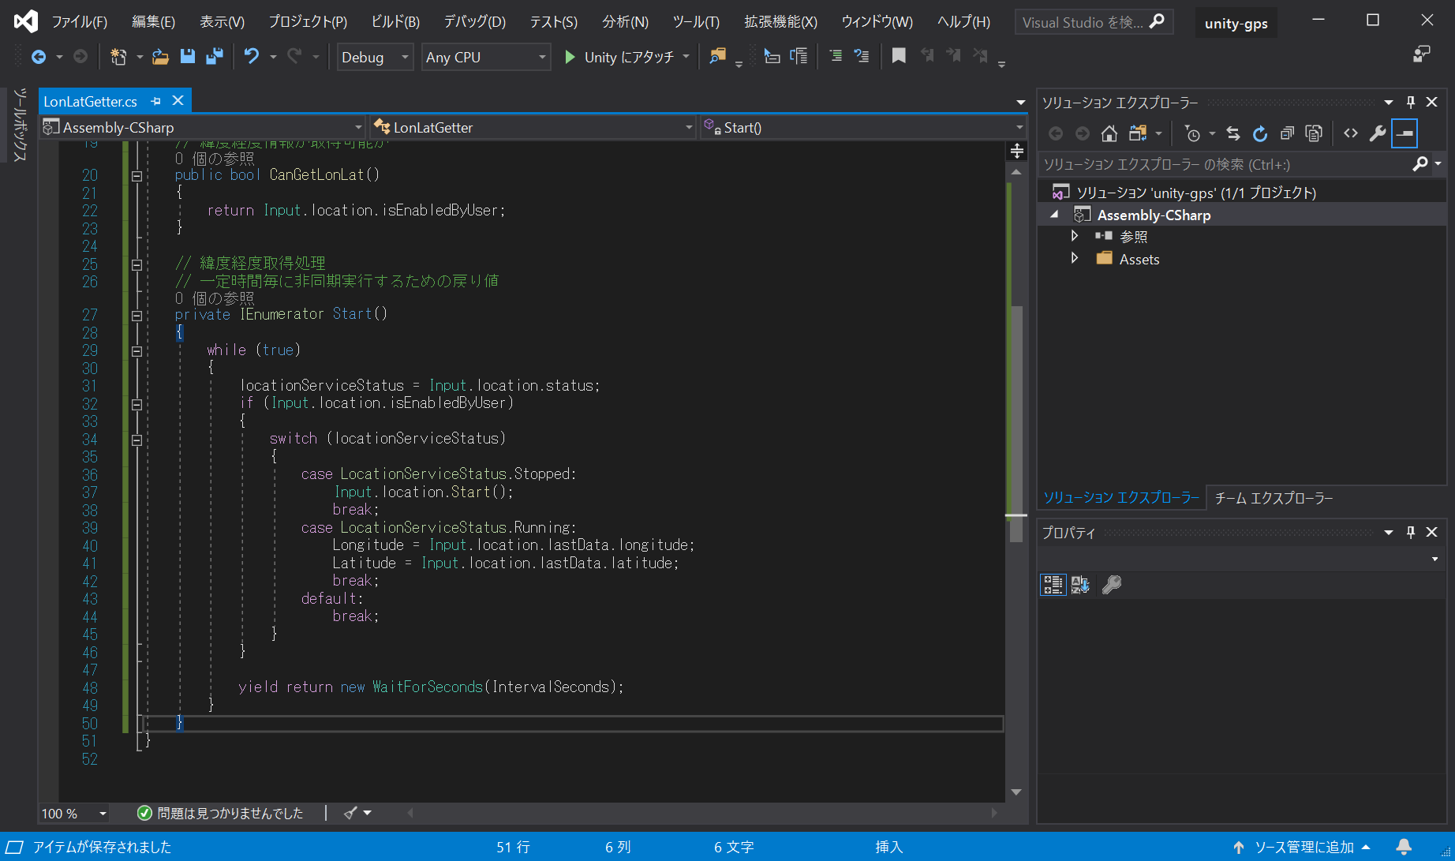Open the ツールボックス side tab
This screenshot has height=861, width=1455.
pyautogui.click(x=21, y=125)
